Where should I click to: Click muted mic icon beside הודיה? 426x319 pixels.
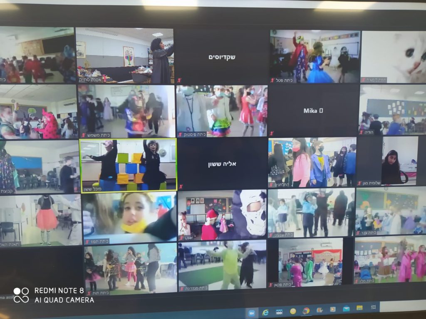[x=362, y=133]
